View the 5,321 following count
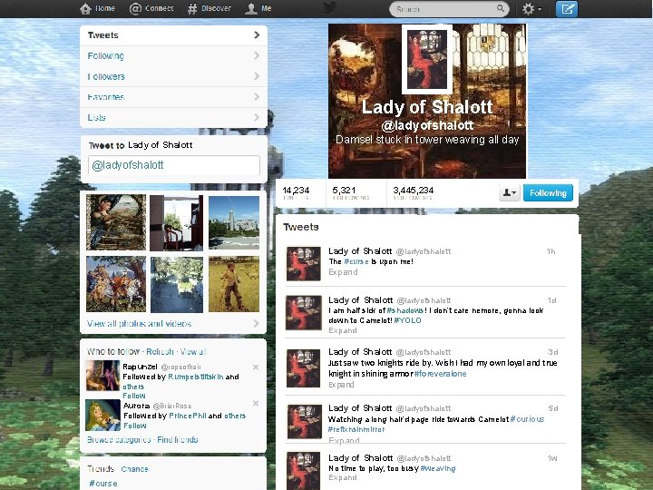Image resolution: width=653 pixels, height=490 pixels. click(351, 193)
